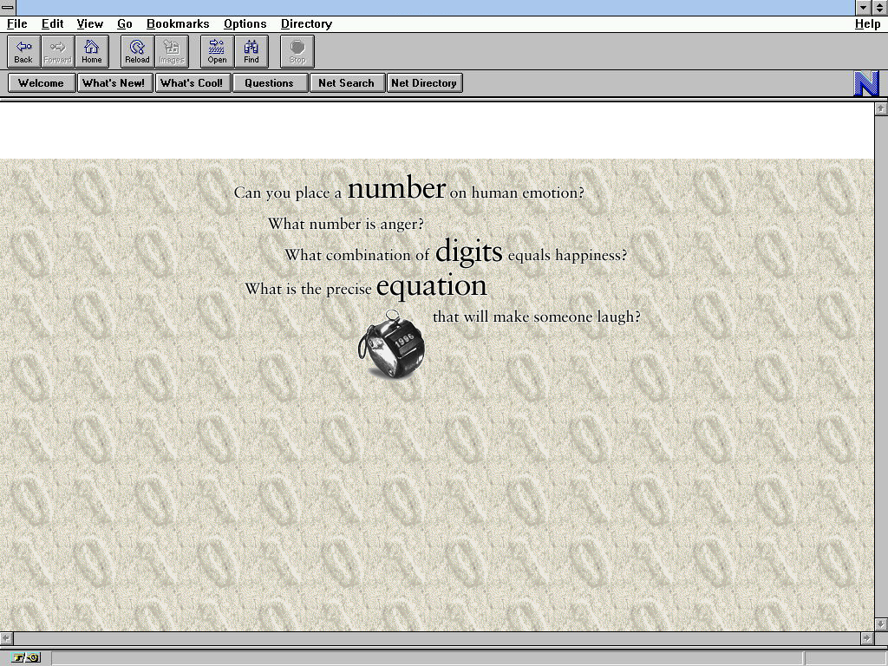Image resolution: width=888 pixels, height=666 pixels.
Task: Go to What's Cool! page
Action: (192, 83)
